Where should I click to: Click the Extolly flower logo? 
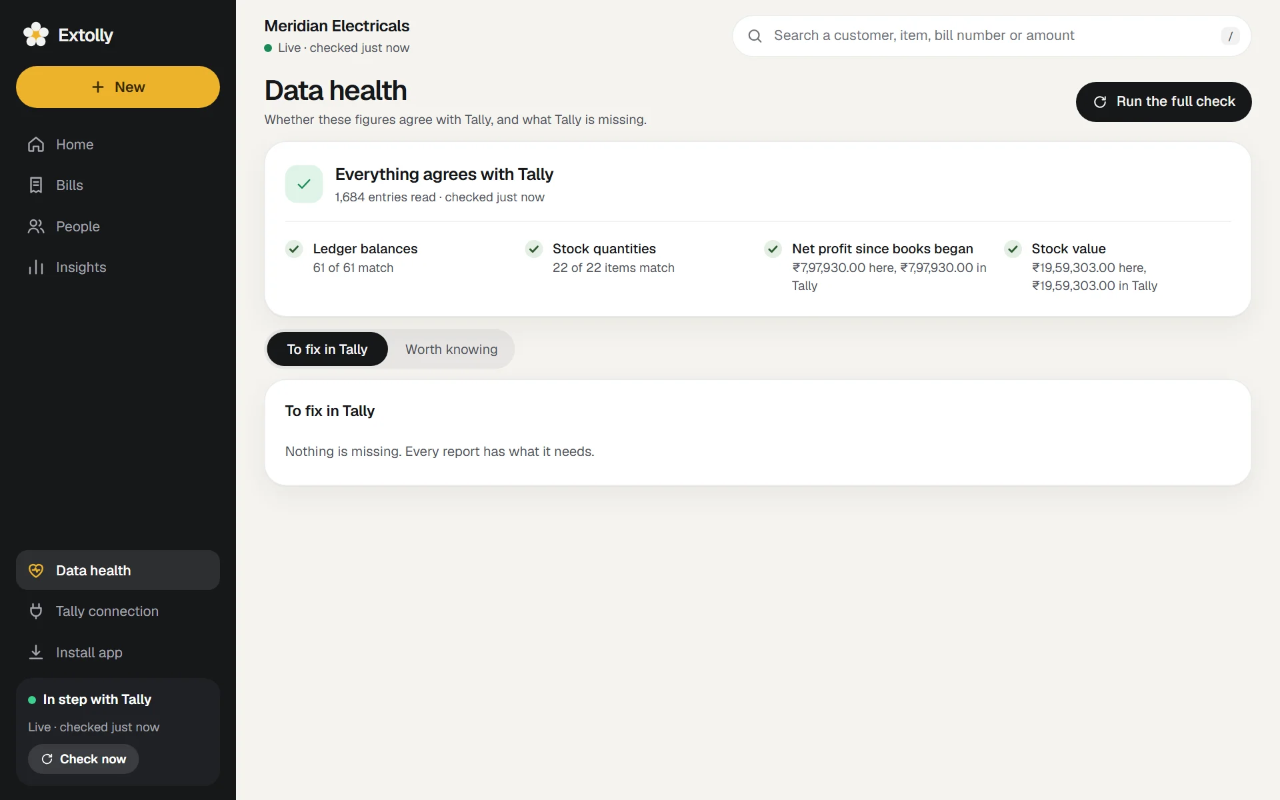point(36,35)
